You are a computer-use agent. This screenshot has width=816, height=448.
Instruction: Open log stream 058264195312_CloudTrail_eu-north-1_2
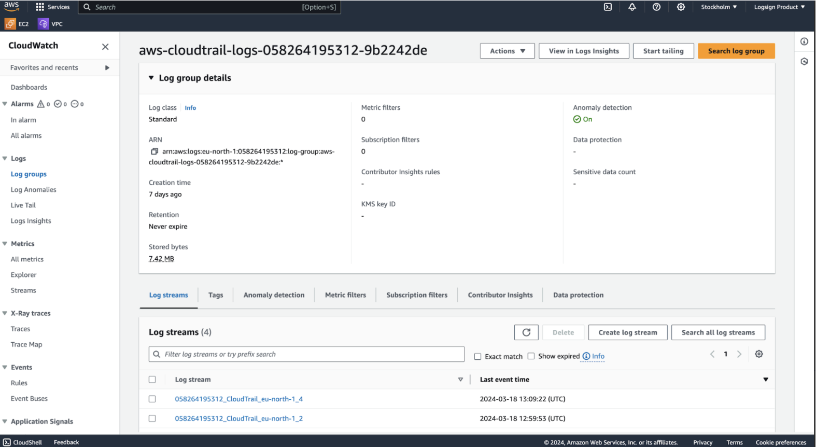239,418
